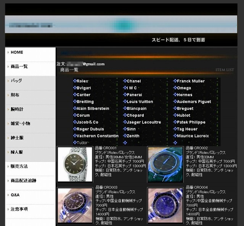Open the 販売方法 page
This screenshot has width=244, height=226.
click(x=19, y=166)
